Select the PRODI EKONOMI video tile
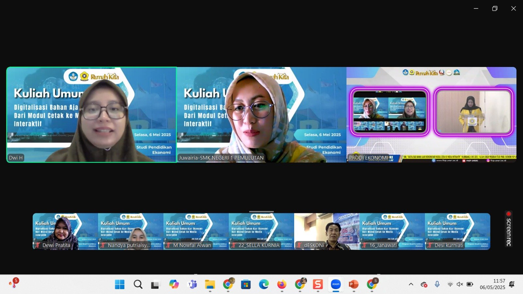This screenshot has height=294, width=523. [431, 115]
